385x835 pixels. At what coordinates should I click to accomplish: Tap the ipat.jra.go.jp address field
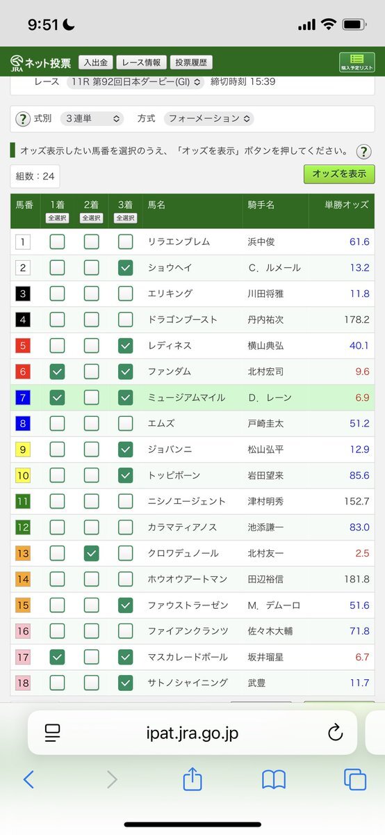pos(192,732)
